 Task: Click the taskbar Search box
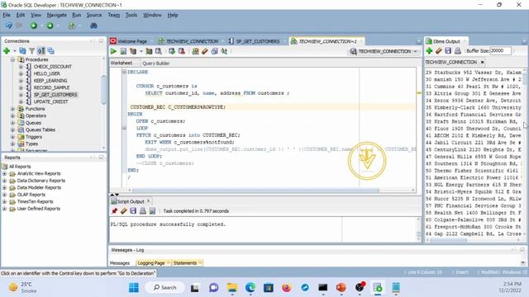pos(165,288)
